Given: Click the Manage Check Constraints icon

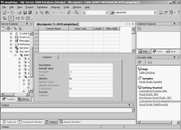Looking at the screenshot, I should pos(28,18).
